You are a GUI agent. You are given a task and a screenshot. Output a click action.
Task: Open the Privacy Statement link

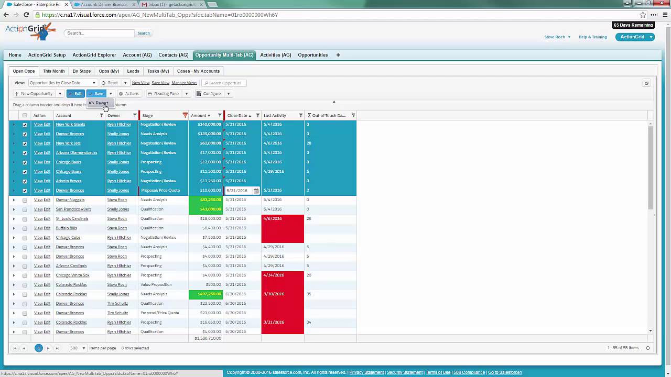[366, 372]
